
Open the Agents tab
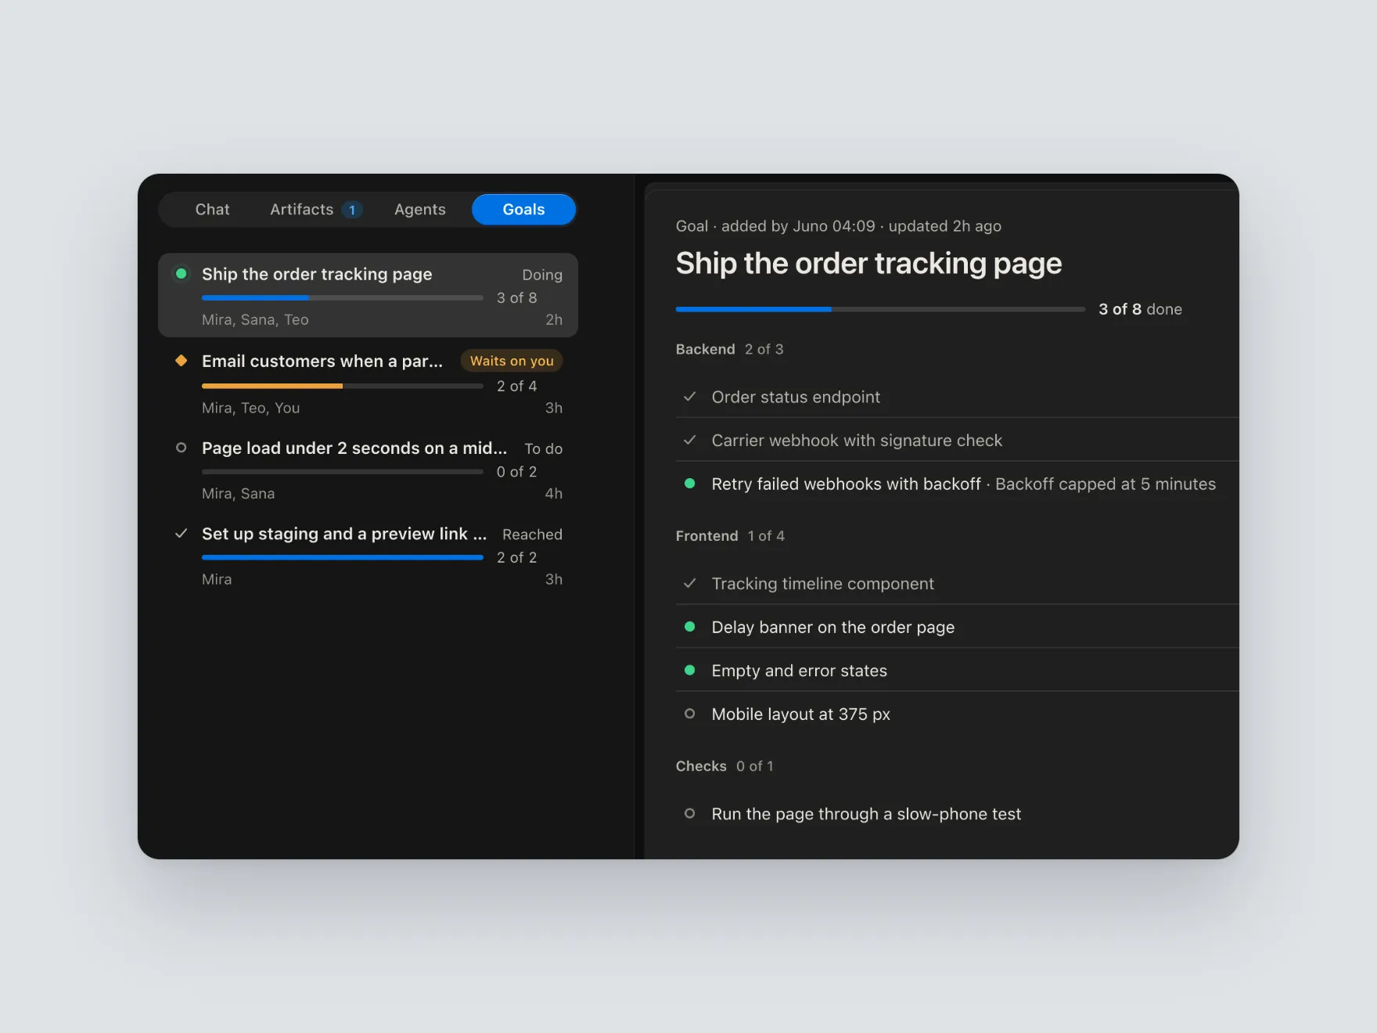[420, 210]
